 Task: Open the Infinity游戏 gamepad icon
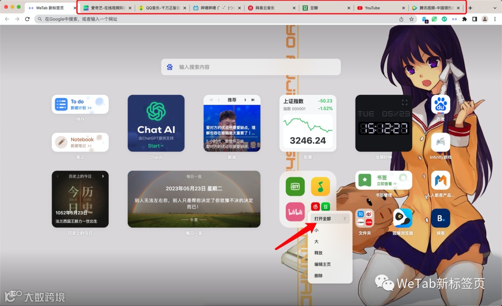tap(441, 142)
